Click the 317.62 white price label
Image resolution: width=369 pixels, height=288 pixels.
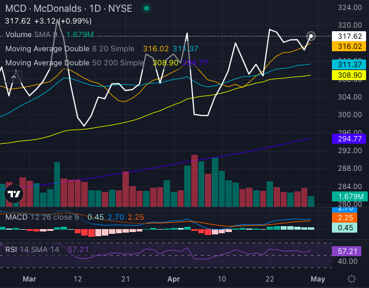coord(349,37)
